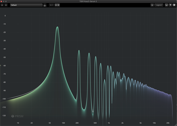177x126 pixels.
Task: Step the preset down with the small down arrow
Action: (45, 6)
